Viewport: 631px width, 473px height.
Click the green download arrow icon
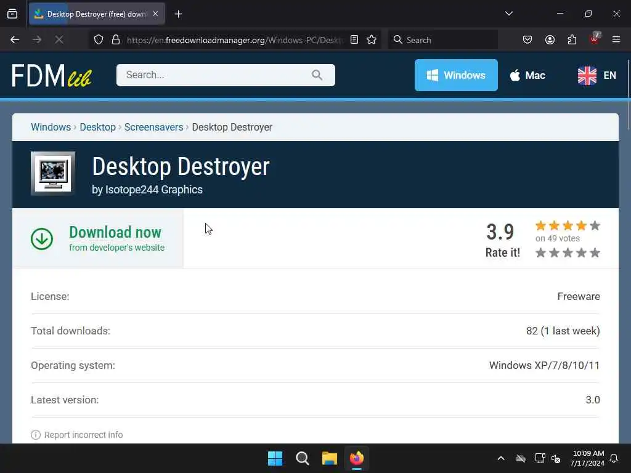click(42, 239)
